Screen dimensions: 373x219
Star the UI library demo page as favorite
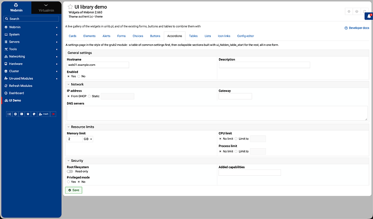pyautogui.click(x=70, y=7)
